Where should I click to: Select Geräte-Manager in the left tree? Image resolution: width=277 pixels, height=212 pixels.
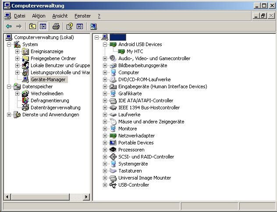48,79
